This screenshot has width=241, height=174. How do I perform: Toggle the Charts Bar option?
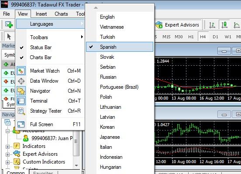point(50,57)
